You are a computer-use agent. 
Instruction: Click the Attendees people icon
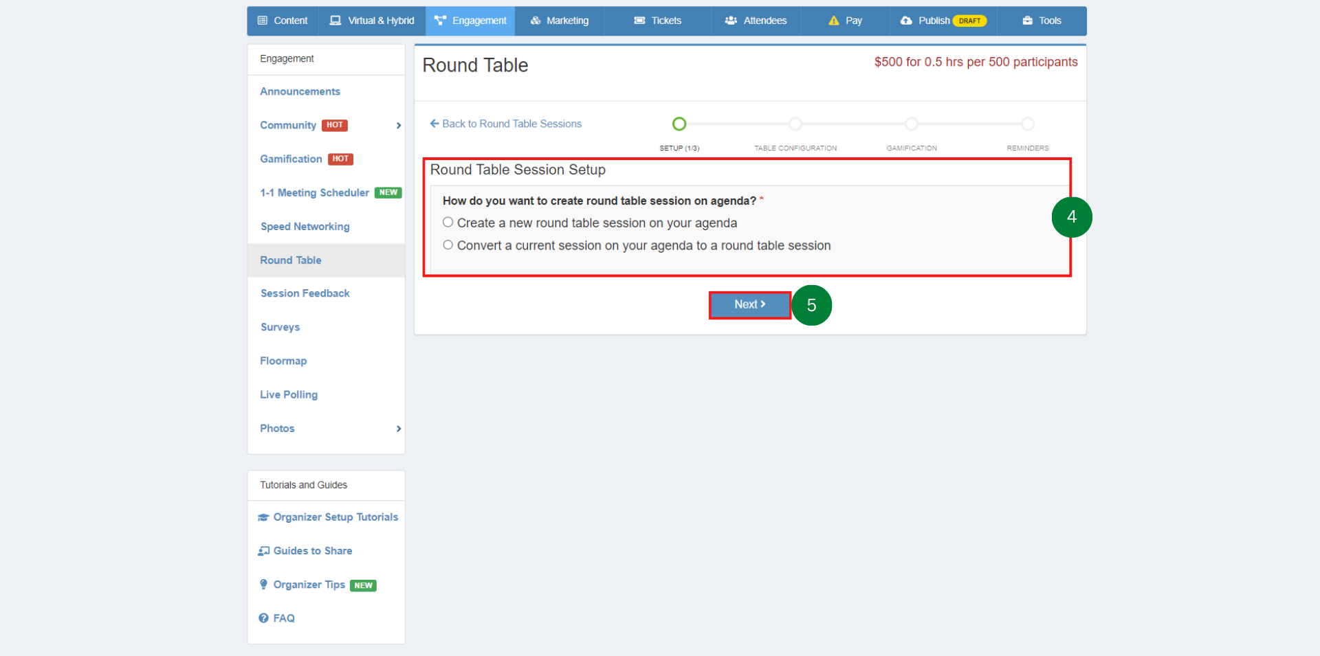click(731, 21)
